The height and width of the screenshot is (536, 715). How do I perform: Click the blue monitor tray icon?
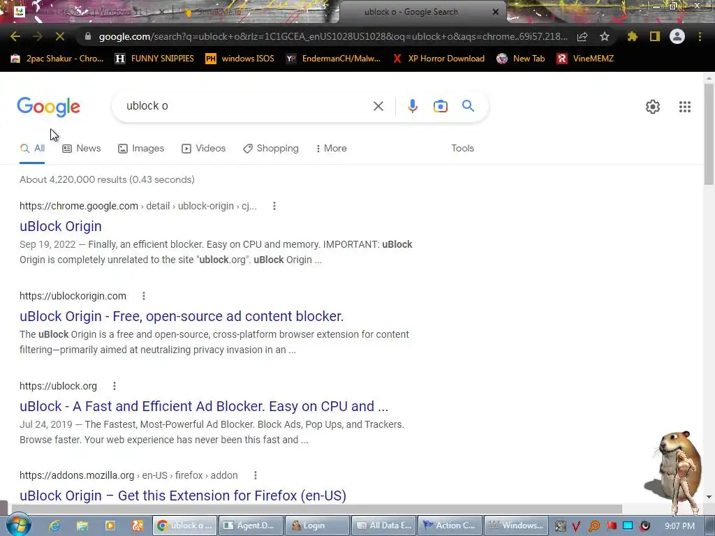click(x=628, y=526)
